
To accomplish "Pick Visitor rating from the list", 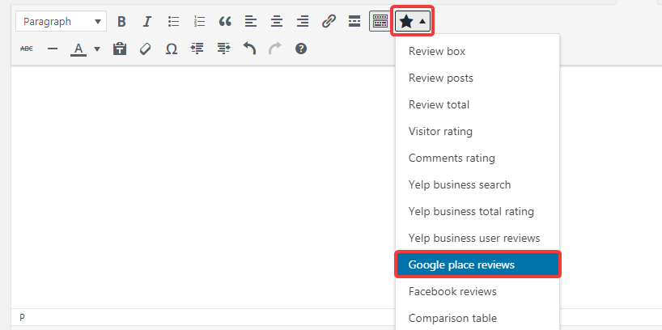I will [x=477, y=131].
